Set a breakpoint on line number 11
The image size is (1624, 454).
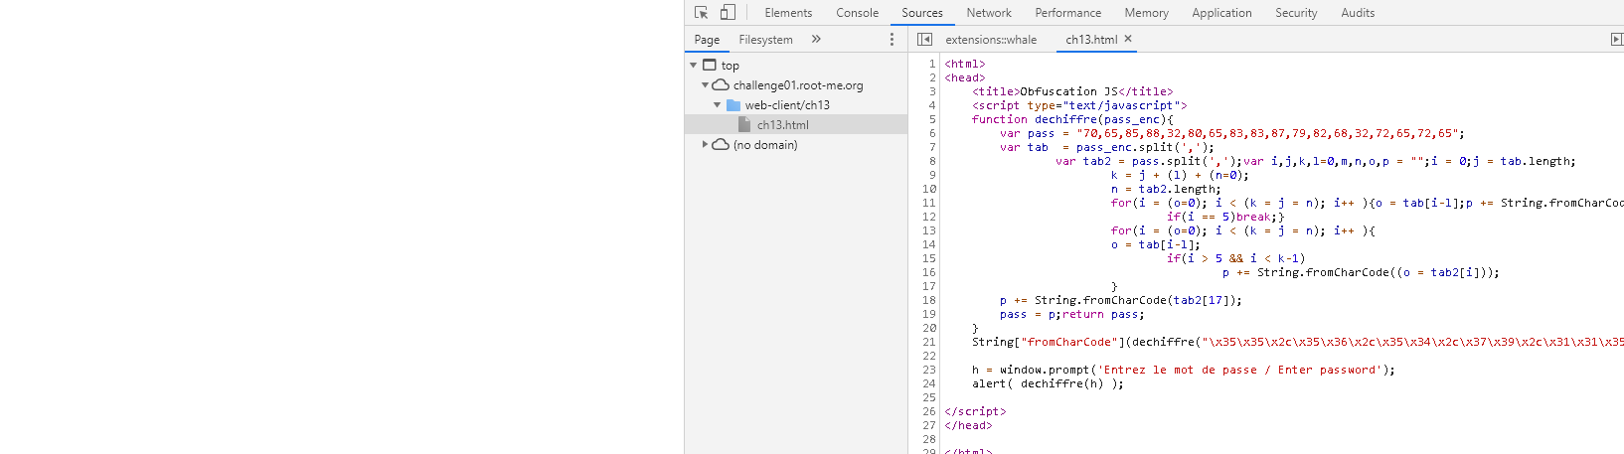click(x=928, y=203)
